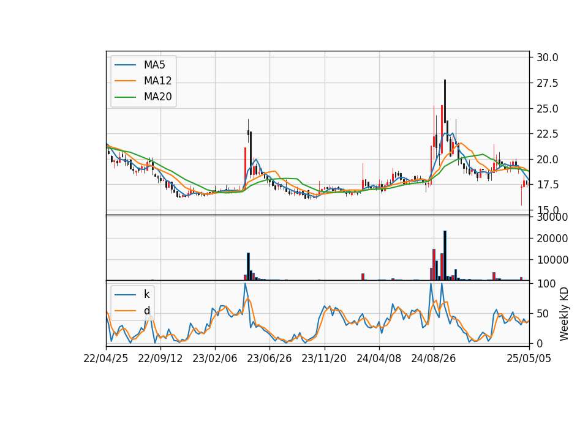Click the green MA20 legend line sample
This screenshot has width=588, height=422.
coord(125,97)
